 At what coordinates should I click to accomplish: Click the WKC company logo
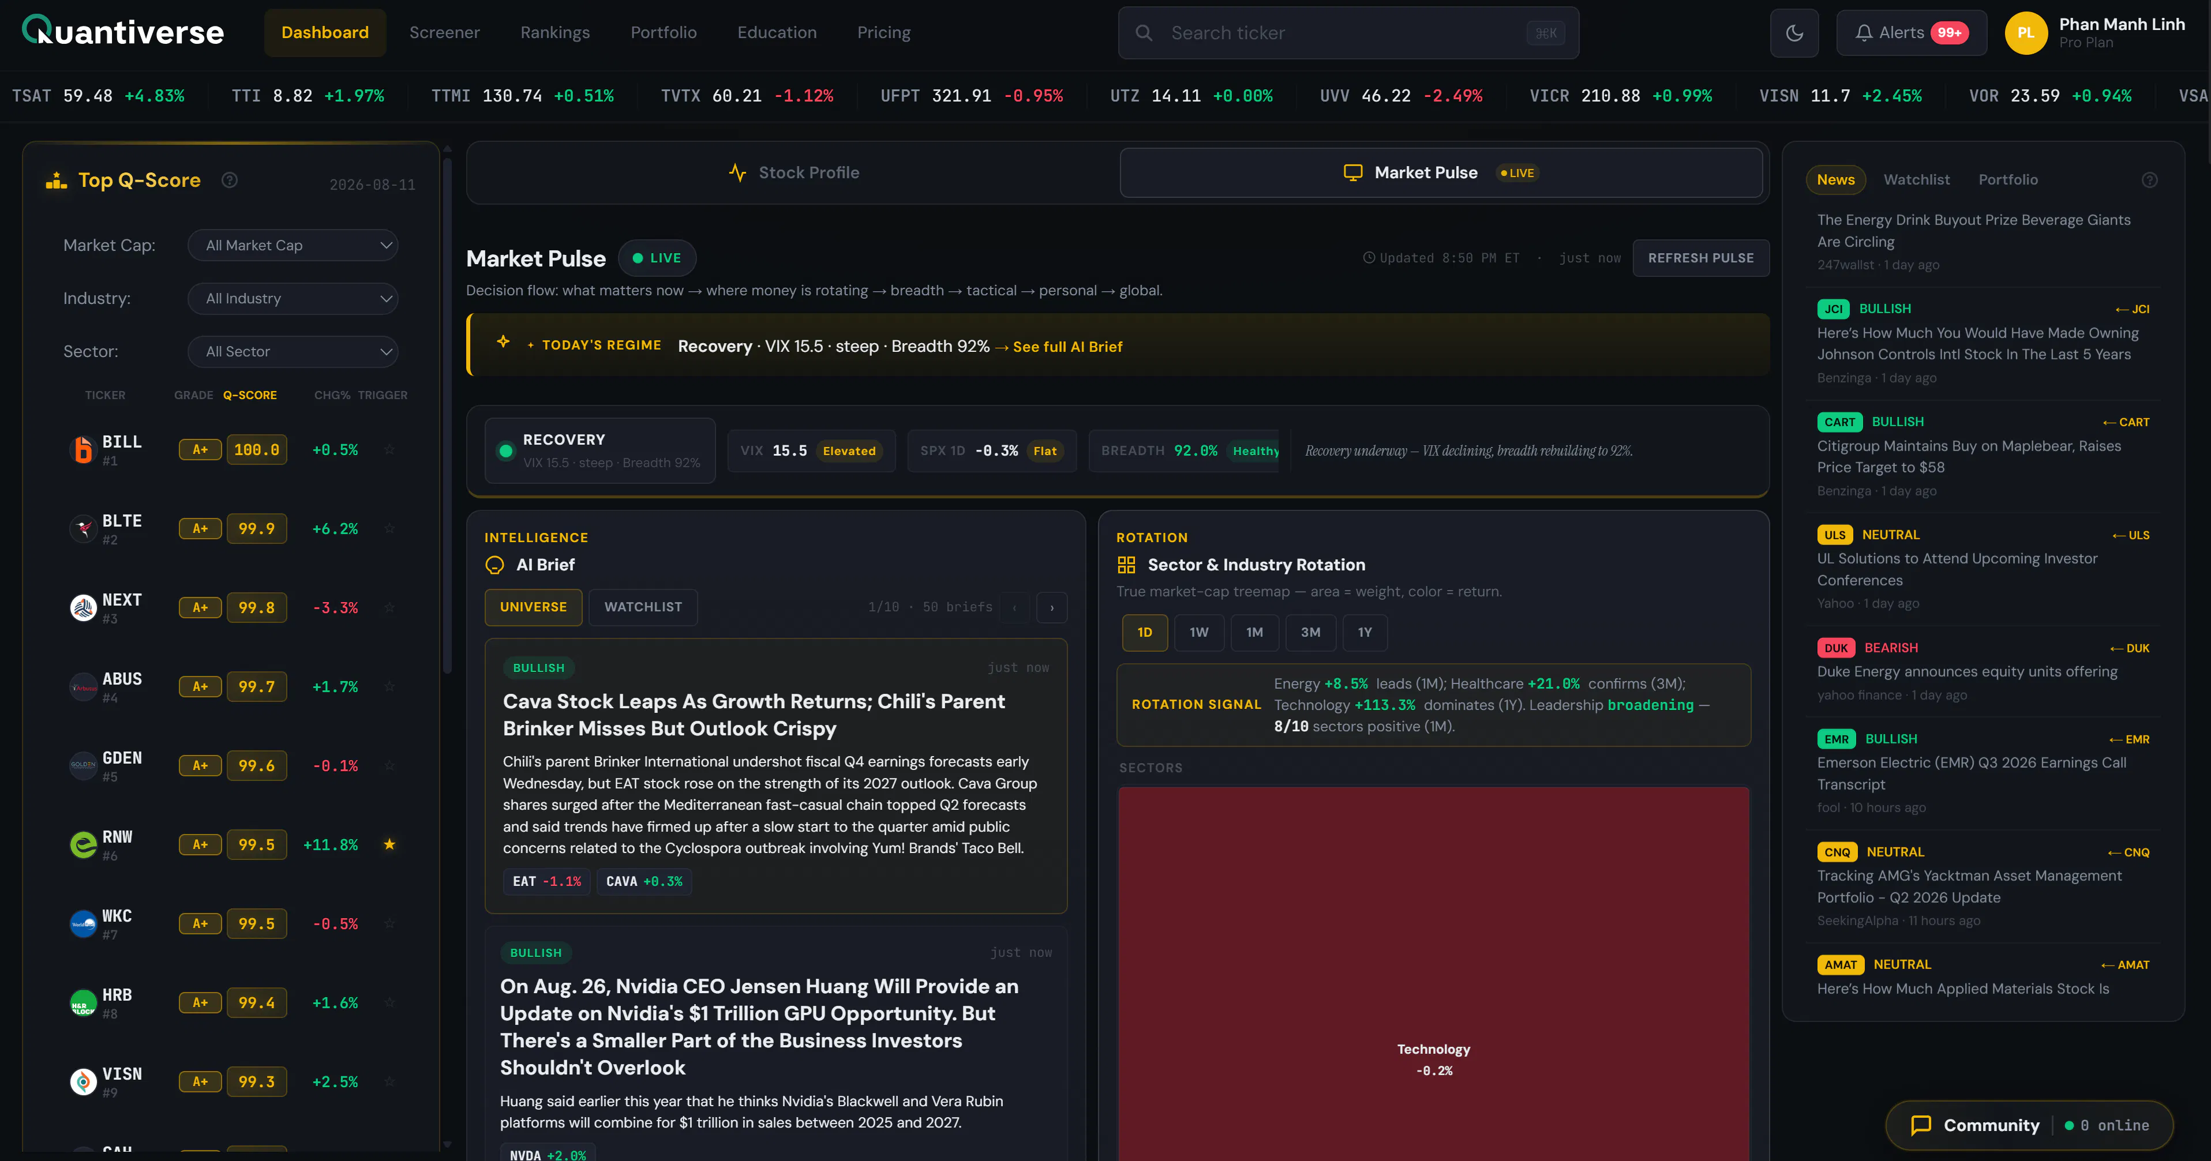[83, 923]
